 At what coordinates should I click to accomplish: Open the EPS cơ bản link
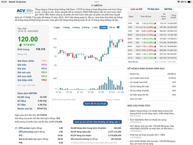(x=24, y=128)
